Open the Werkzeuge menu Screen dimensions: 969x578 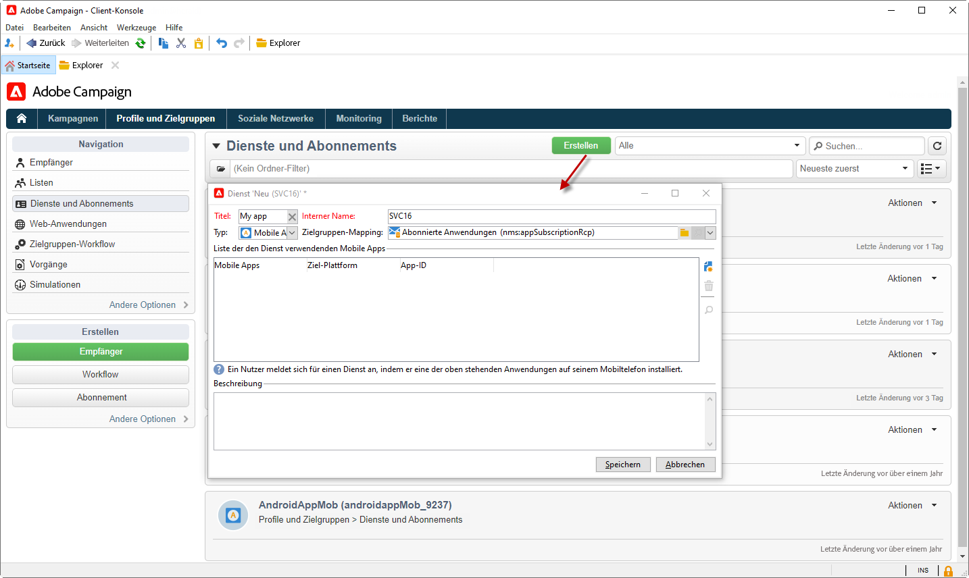(136, 28)
